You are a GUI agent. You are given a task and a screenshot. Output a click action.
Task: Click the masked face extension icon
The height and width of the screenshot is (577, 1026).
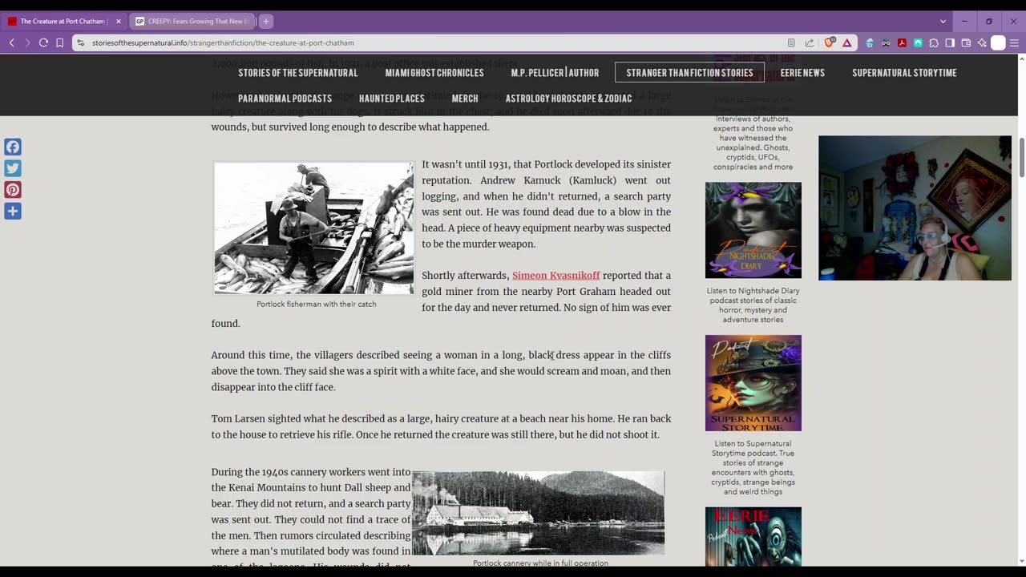tap(886, 42)
